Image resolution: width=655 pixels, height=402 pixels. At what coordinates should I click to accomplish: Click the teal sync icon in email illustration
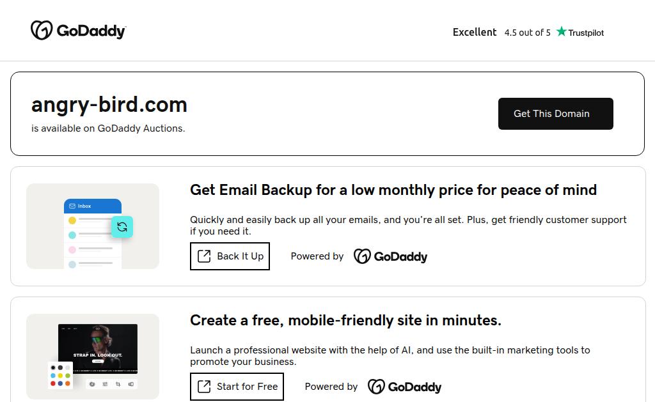tap(122, 226)
